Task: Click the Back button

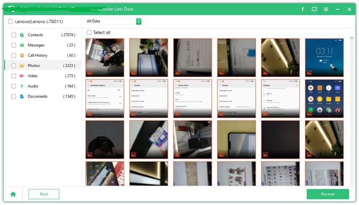Action: pos(44,194)
